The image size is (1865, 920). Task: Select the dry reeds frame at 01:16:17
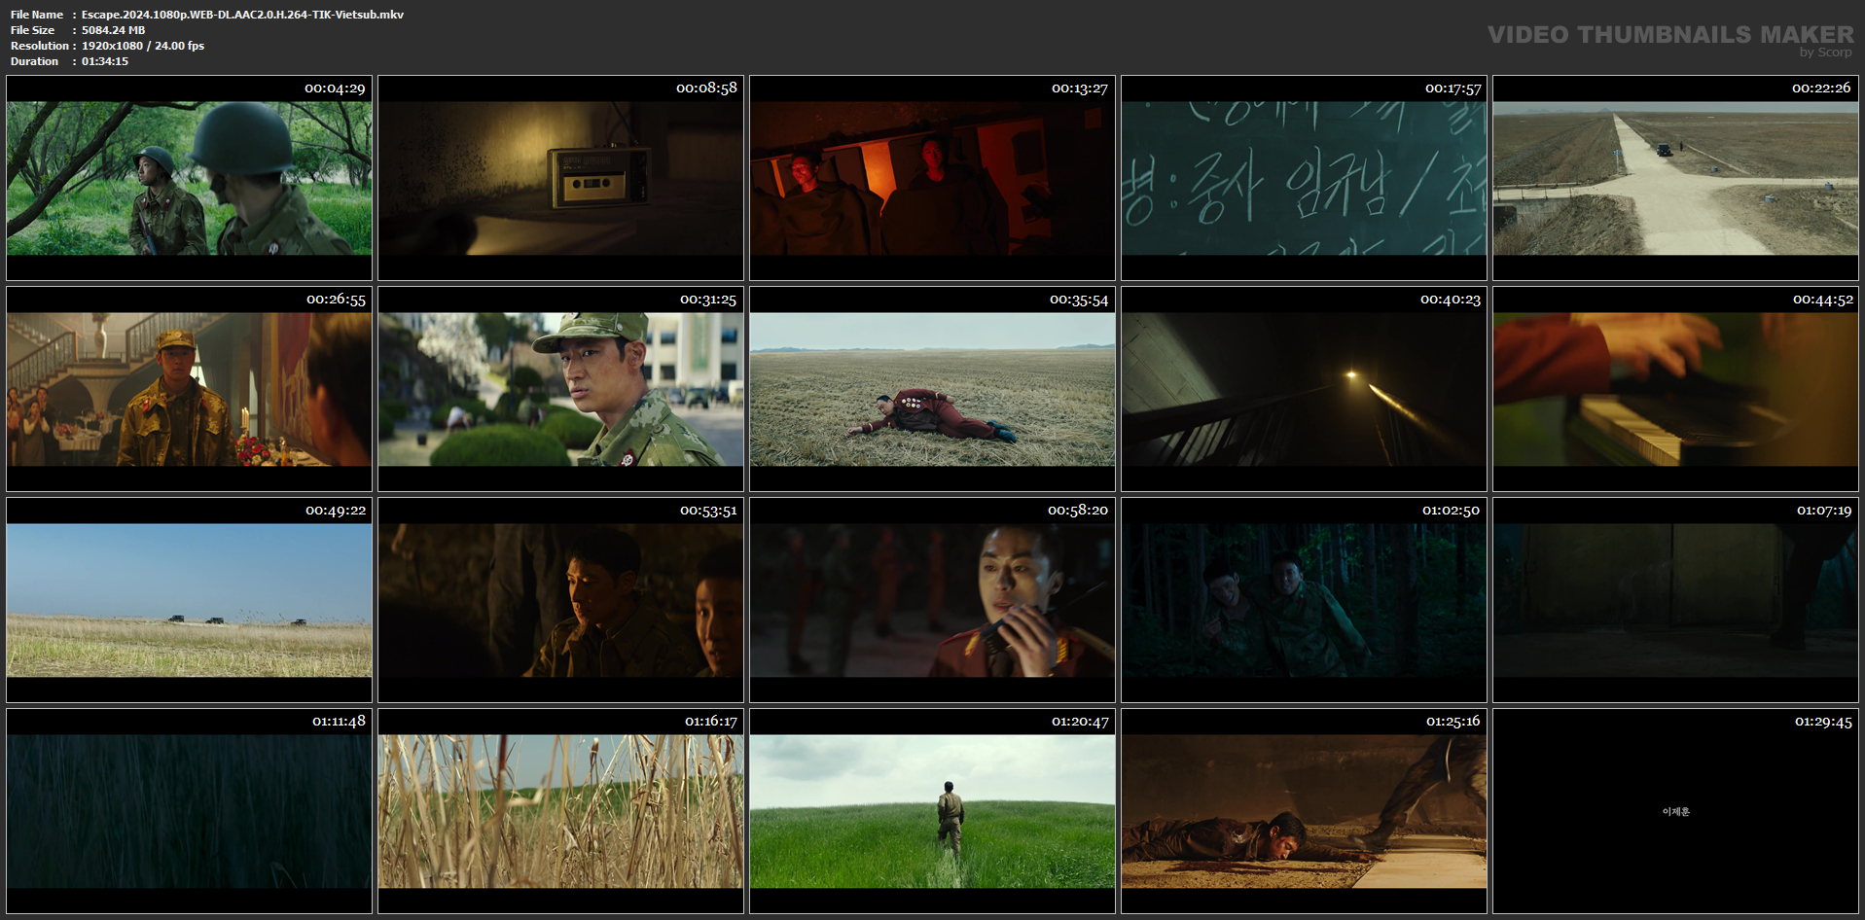pyautogui.click(x=560, y=811)
